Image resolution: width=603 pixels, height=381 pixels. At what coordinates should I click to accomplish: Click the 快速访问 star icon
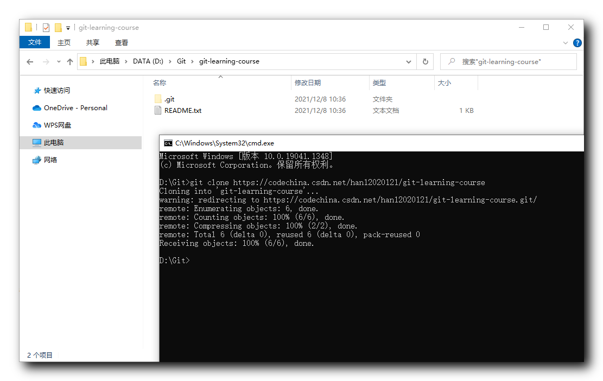tap(37, 90)
